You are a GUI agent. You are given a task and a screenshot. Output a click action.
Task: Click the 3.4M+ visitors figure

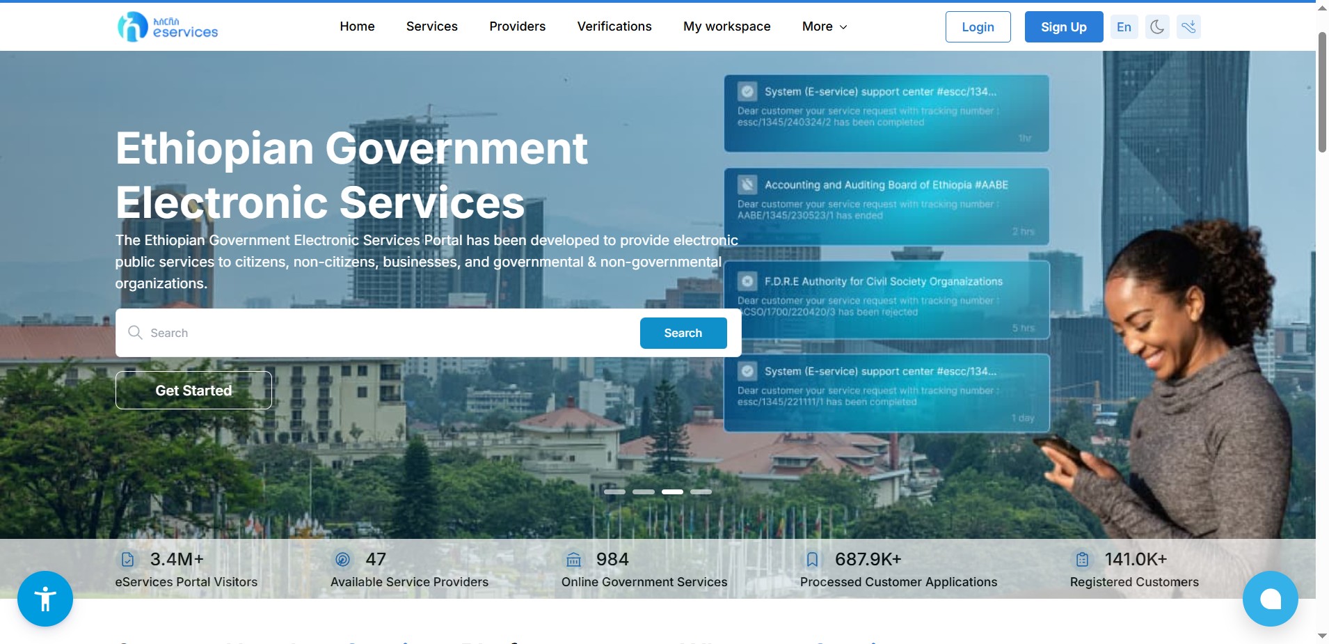(177, 559)
